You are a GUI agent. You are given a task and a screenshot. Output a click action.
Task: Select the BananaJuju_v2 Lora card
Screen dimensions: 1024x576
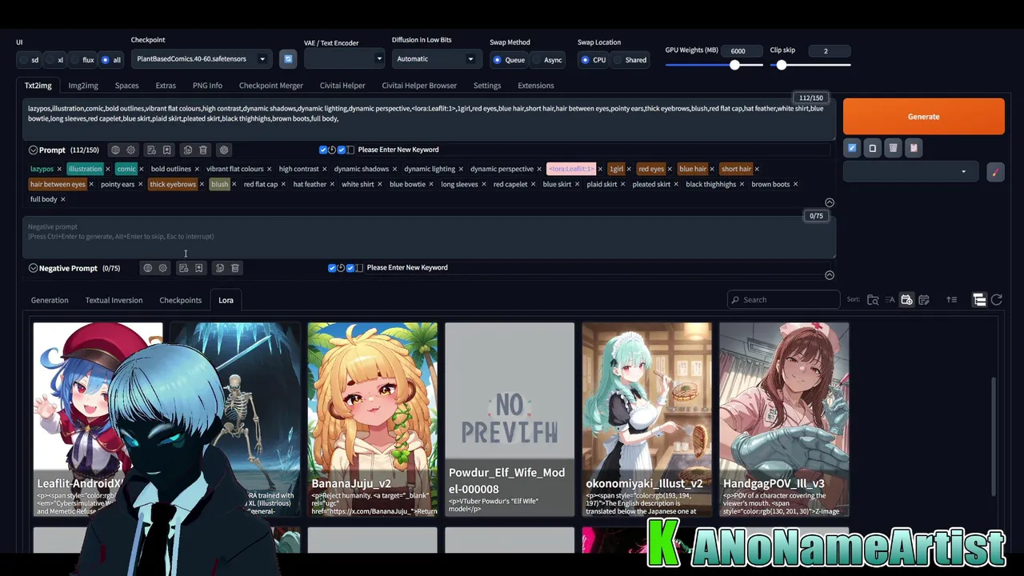(373, 419)
